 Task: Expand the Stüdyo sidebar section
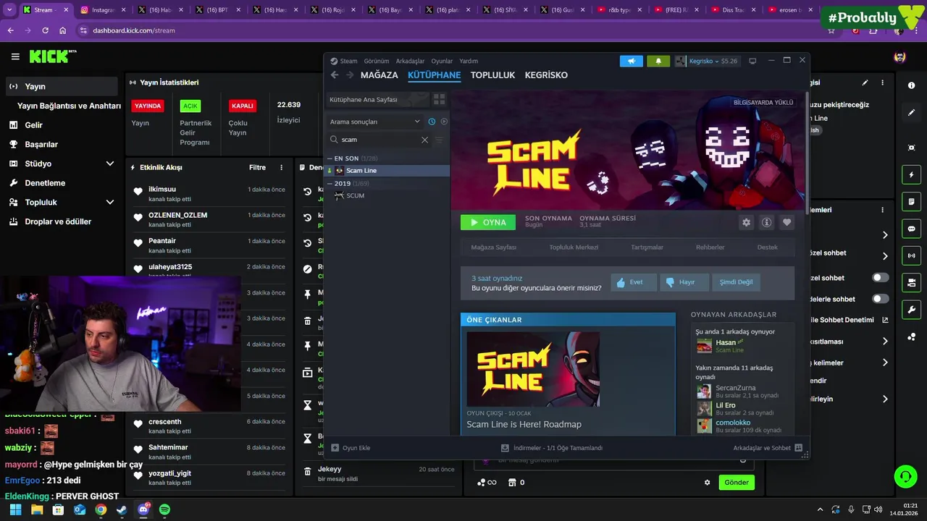pos(110,164)
